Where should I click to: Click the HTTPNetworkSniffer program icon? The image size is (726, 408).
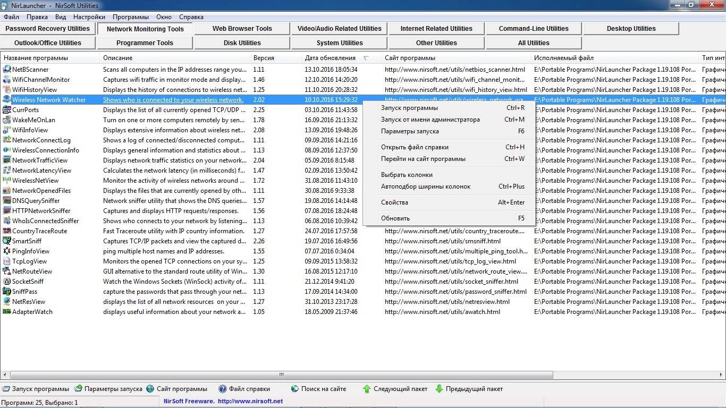[x=7, y=210]
